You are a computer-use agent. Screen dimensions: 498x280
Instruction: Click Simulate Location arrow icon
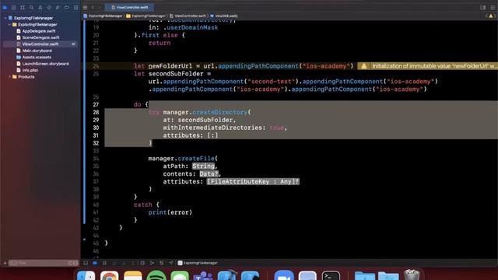[171, 263]
